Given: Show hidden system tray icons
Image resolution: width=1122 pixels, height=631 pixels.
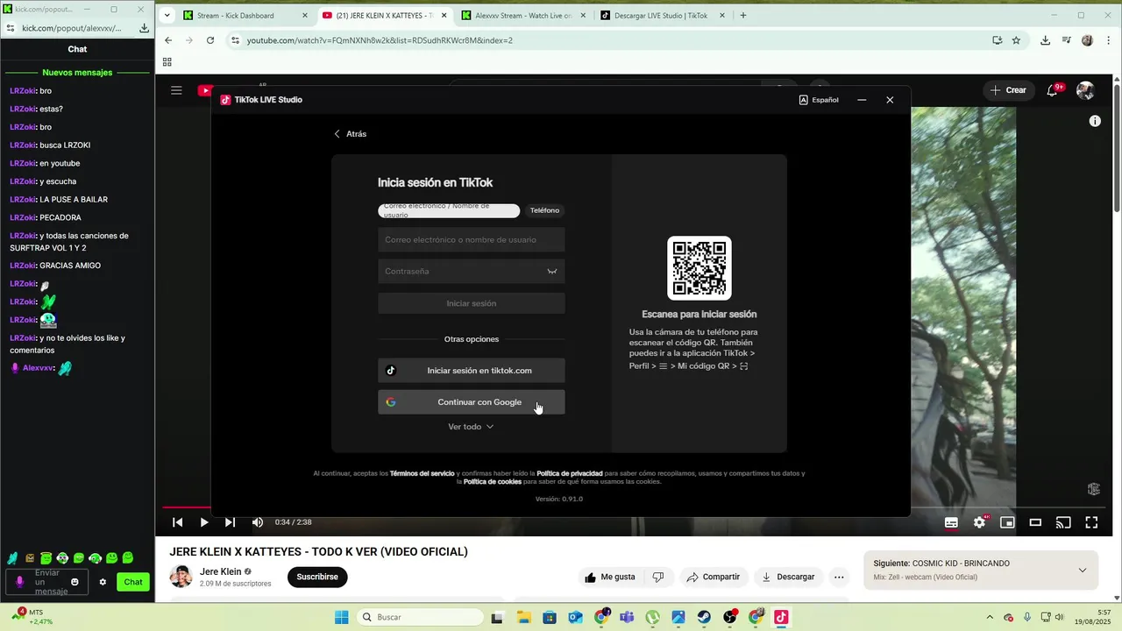Looking at the screenshot, I should coord(991,617).
